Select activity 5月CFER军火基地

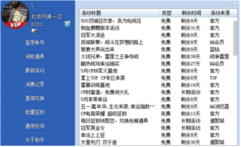point(99,71)
